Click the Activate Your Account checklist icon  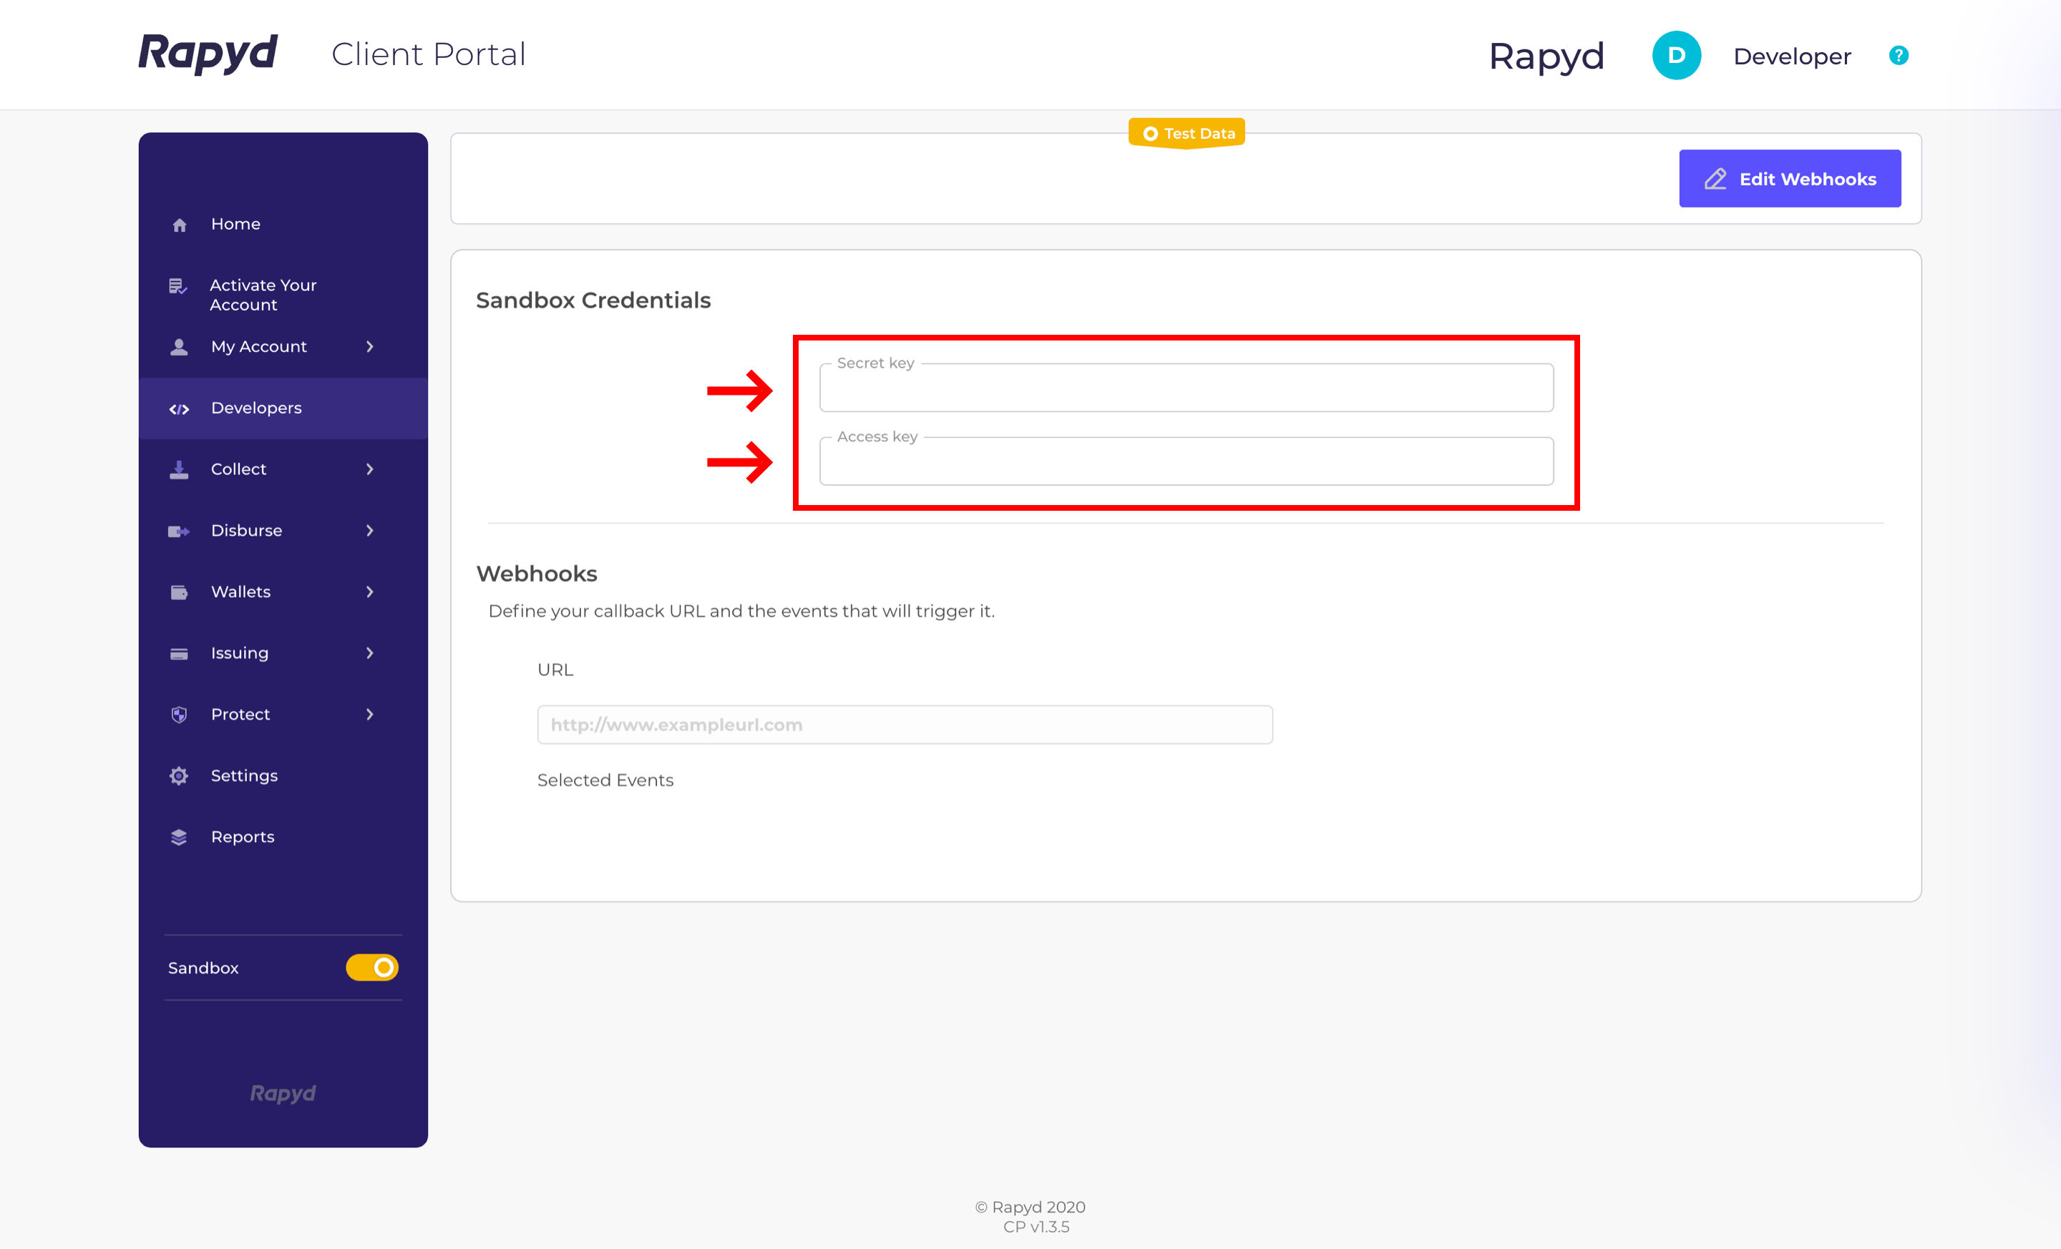coord(177,287)
